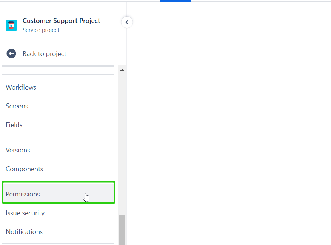Click the scrollbar track above the thumb
This screenshot has height=245, width=331.
[122, 143]
